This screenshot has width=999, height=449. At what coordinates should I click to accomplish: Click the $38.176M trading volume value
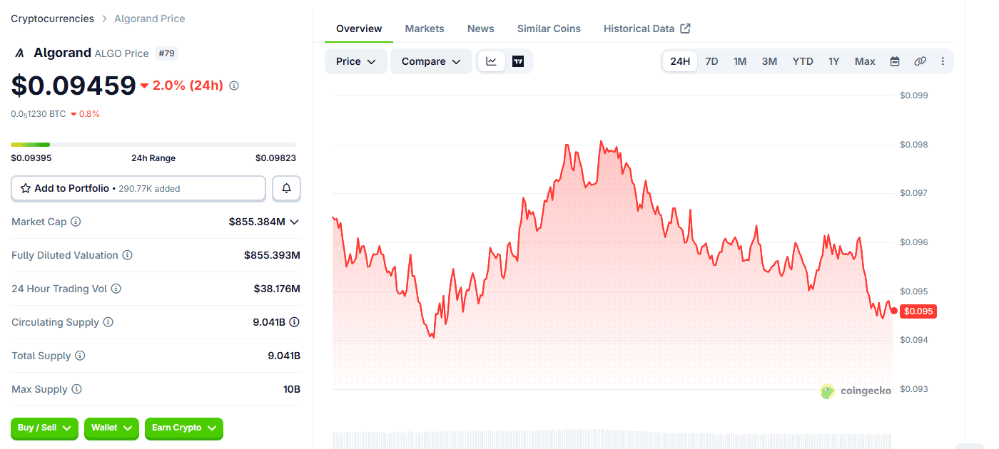coord(277,289)
